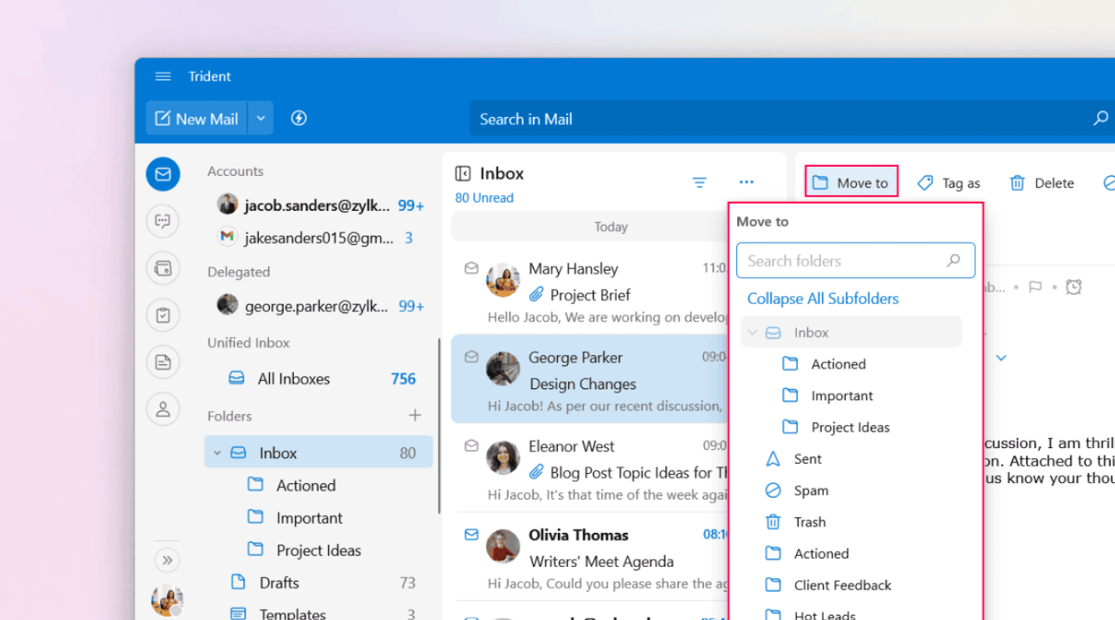Click the attachment paperclip on Eleanor West's email
The width and height of the screenshot is (1115, 620).
pos(537,472)
